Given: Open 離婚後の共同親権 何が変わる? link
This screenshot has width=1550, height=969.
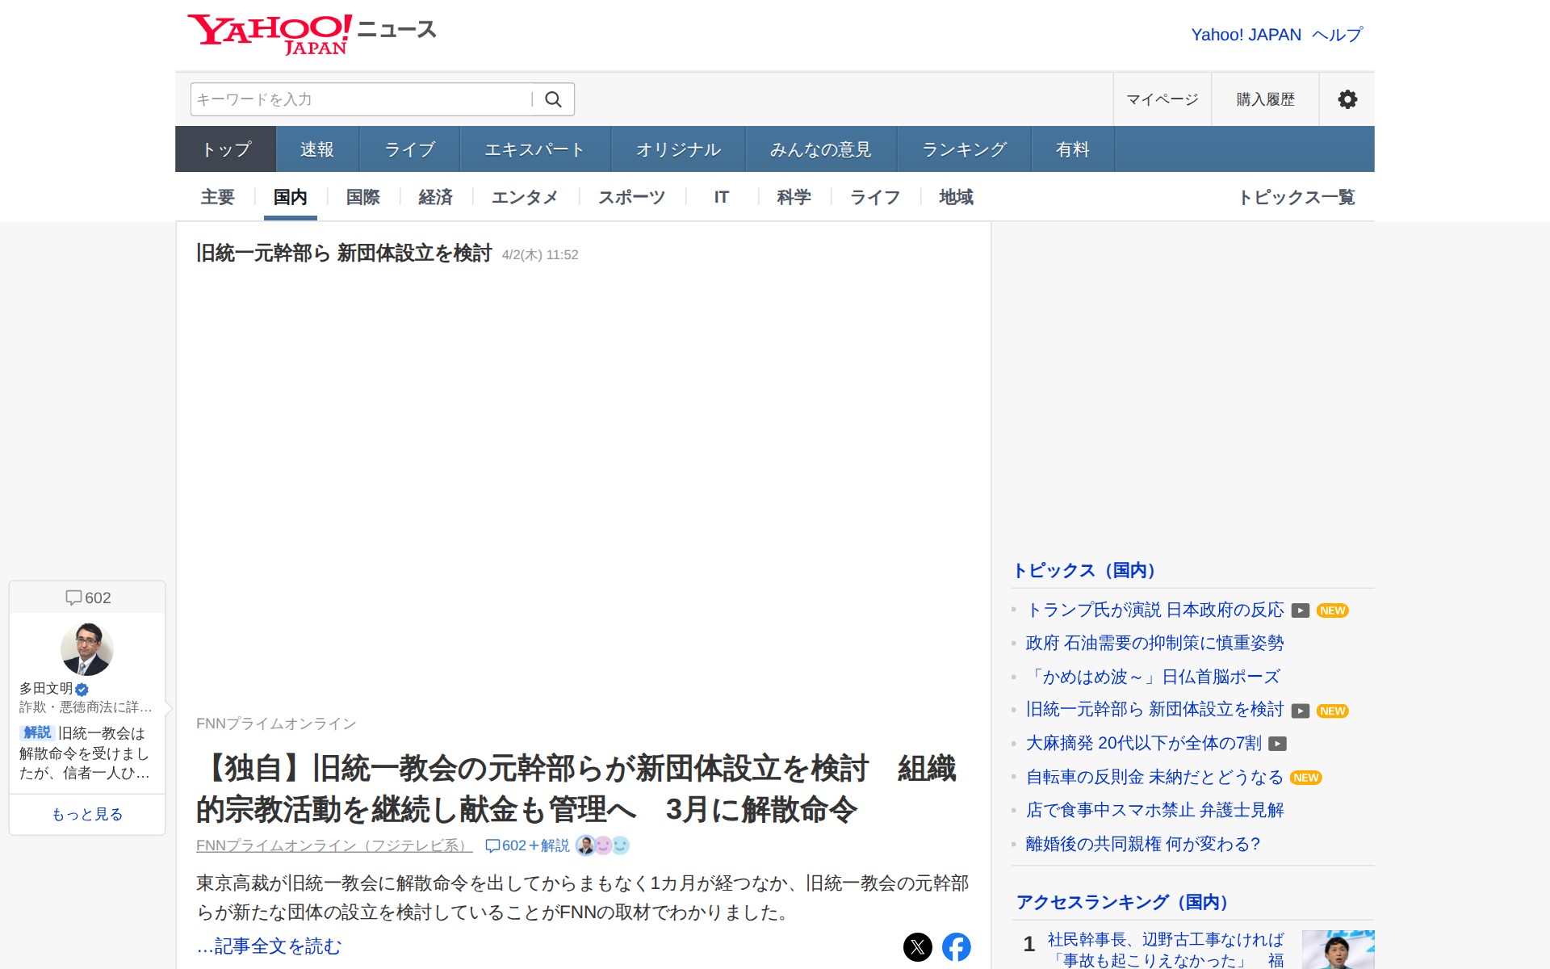Looking at the screenshot, I should coord(1142,844).
